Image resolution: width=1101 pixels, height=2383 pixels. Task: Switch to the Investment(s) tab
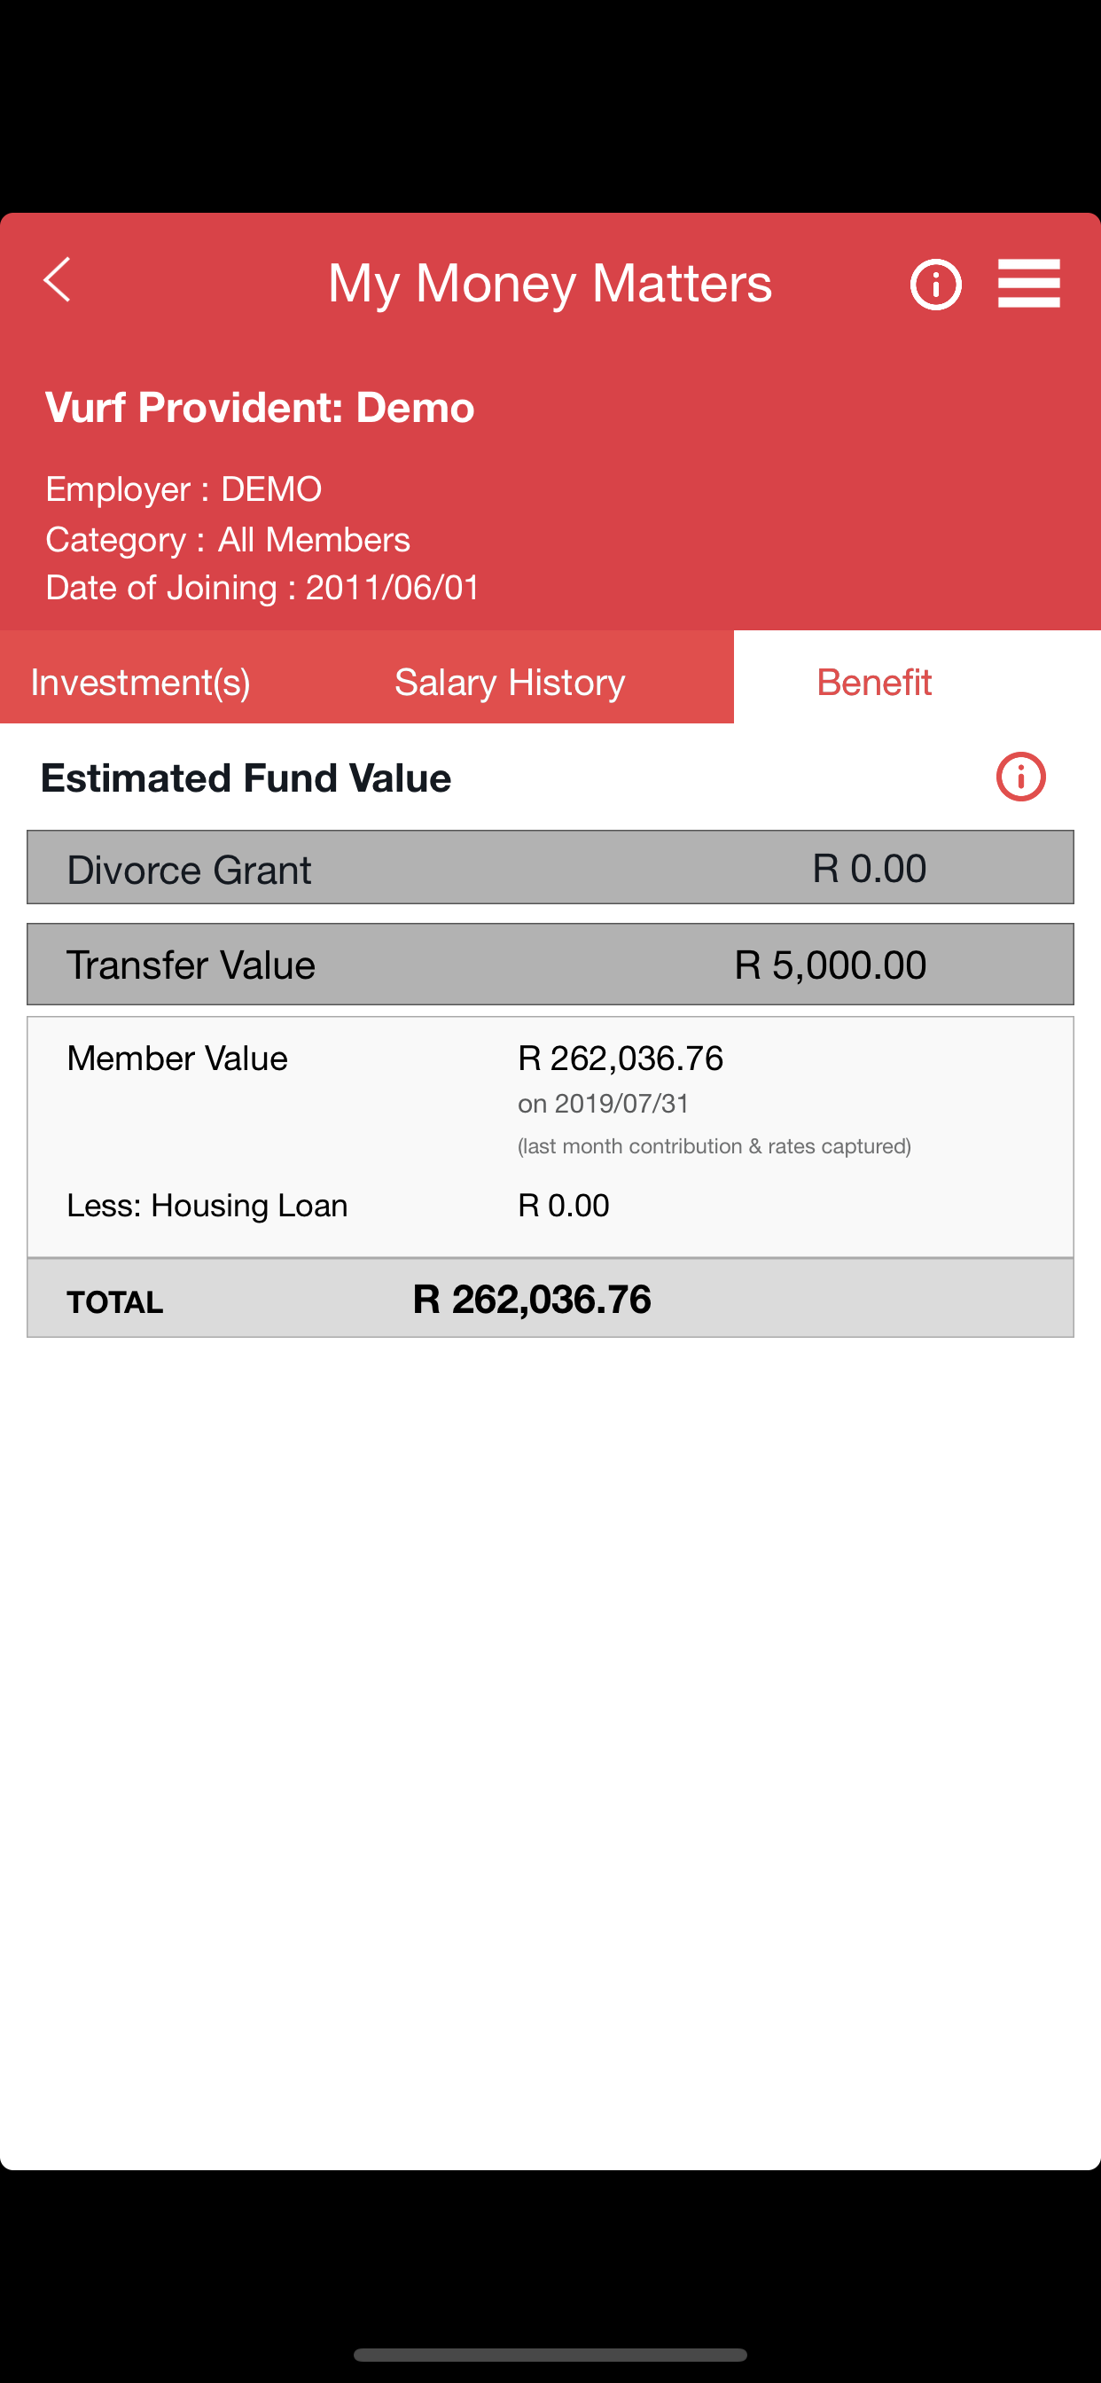(x=141, y=682)
